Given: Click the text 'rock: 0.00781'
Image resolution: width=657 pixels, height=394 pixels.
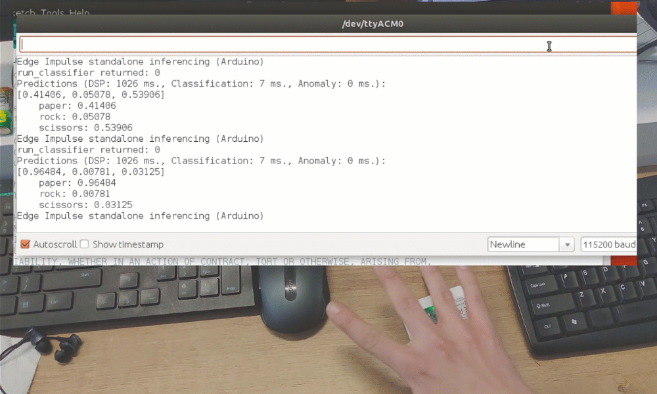Looking at the screenshot, I should click(75, 194).
